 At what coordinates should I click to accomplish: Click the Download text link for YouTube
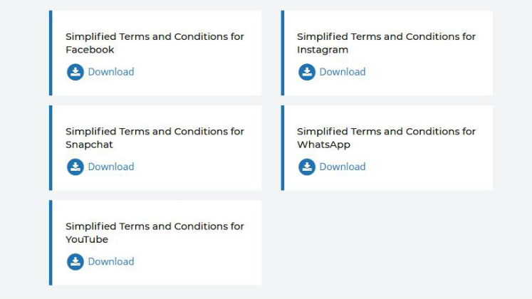coord(110,261)
